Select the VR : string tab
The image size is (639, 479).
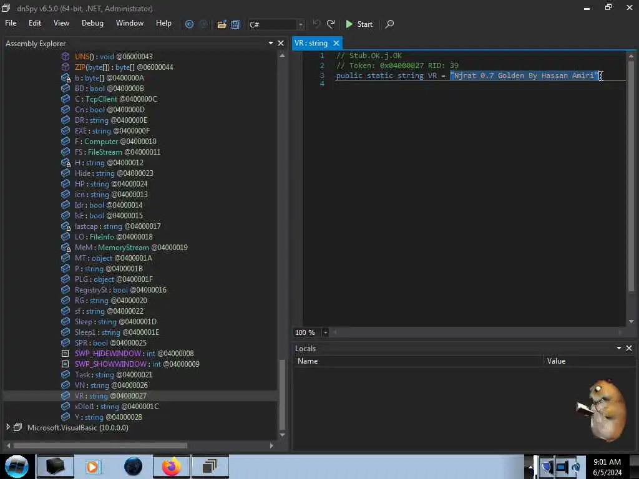(311, 43)
